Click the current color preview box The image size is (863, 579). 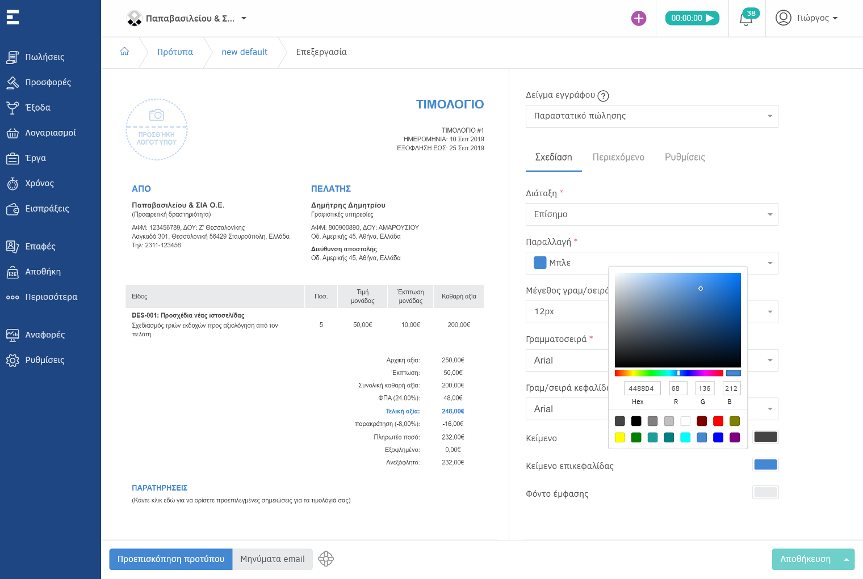[734, 373]
